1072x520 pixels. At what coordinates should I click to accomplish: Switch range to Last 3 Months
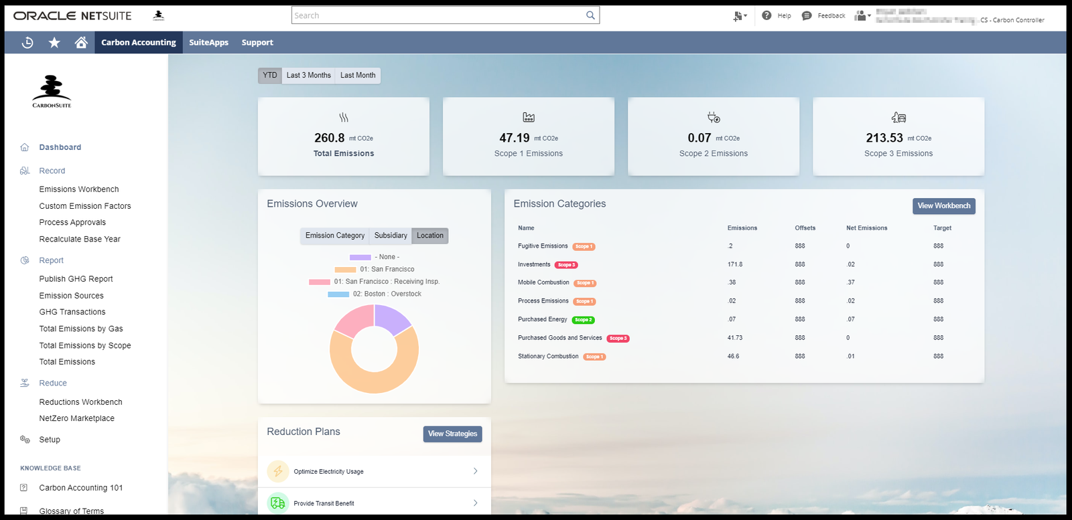[309, 76]
